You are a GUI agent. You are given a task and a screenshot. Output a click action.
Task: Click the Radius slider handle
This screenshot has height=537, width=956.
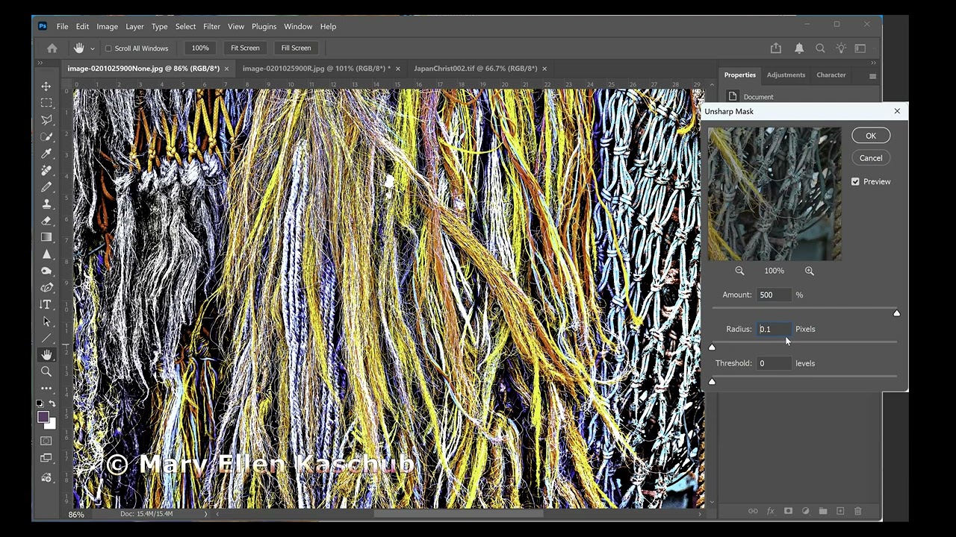712,348
